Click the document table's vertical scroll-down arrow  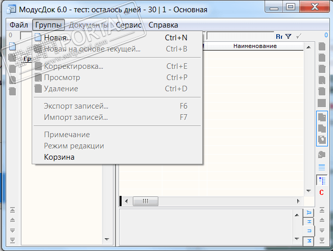(308, 191)
